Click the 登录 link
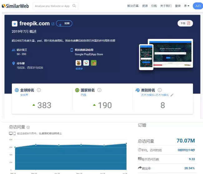The width and height of the screenshot is (203, 174). click(178, 6)
